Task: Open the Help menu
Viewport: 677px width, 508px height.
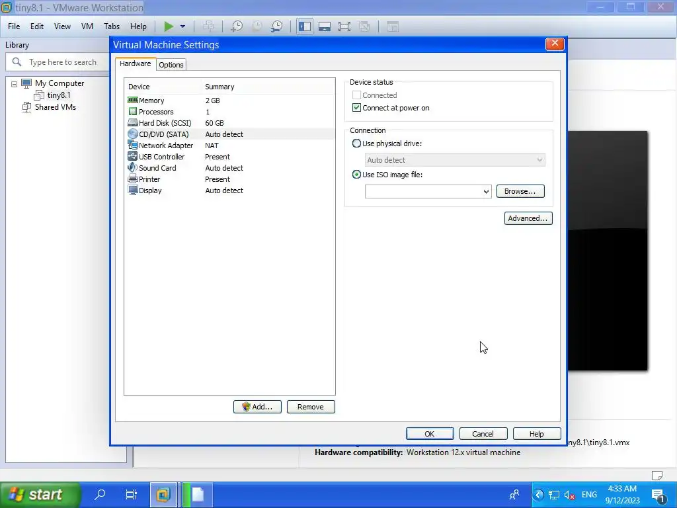Action: [x=138, y=26]
